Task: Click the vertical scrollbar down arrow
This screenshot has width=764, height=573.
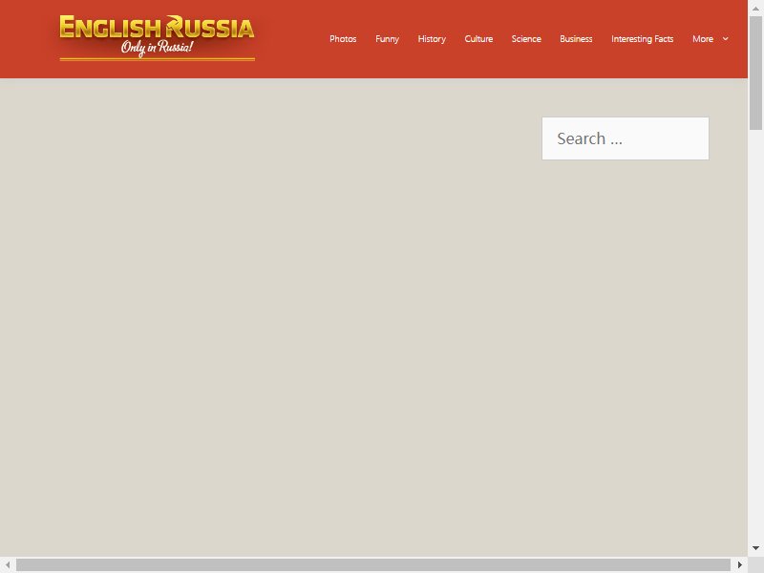Action: coord(755,548)
